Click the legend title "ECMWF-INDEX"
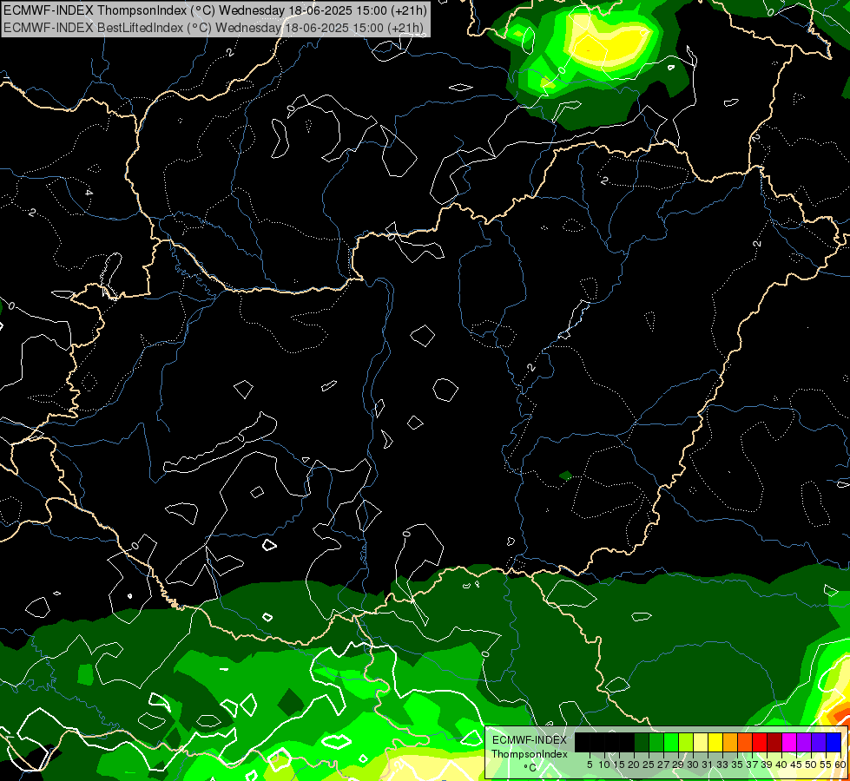The image size is (850, 781). click(530, 740)
